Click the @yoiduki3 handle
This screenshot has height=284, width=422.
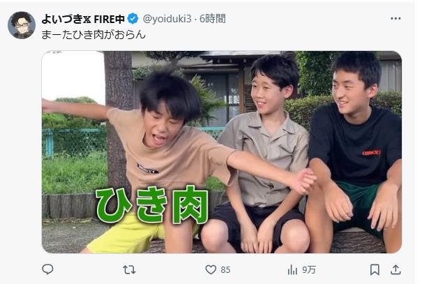pos(167,19)
